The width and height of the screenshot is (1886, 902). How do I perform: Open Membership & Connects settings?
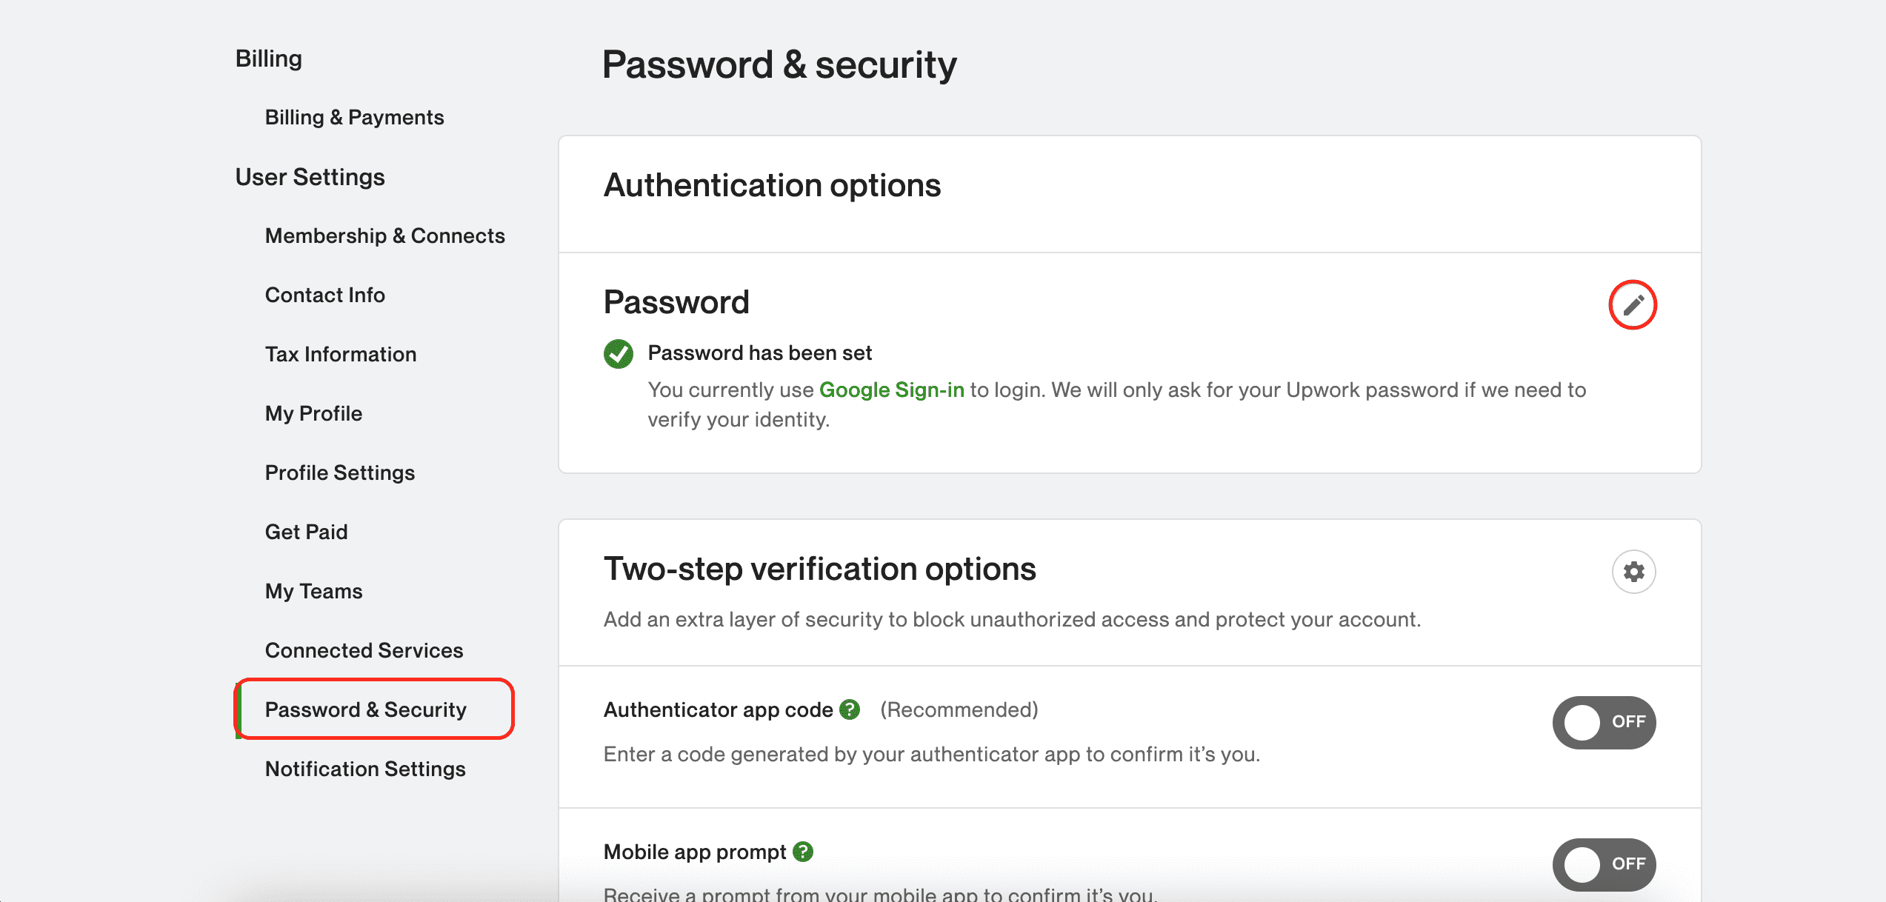[384, 235]
